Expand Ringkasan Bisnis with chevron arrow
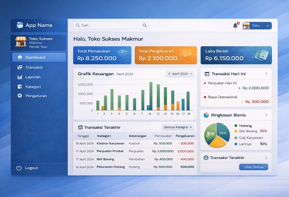The width and height of the screenshot is (289, 197). click(x=266, y=115)
